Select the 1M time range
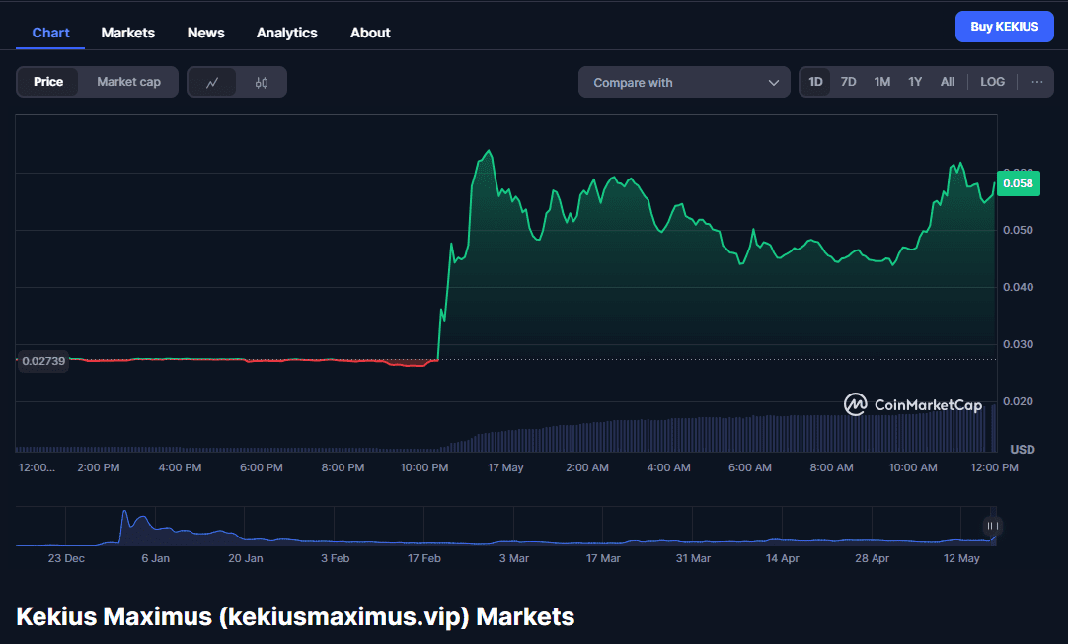The image size is (1068, 644). coord(882,82)
